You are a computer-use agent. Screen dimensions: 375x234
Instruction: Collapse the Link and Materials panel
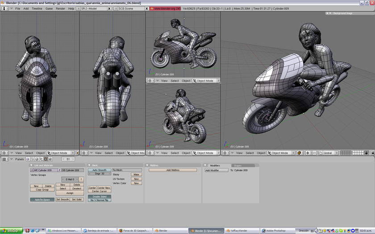31,165
